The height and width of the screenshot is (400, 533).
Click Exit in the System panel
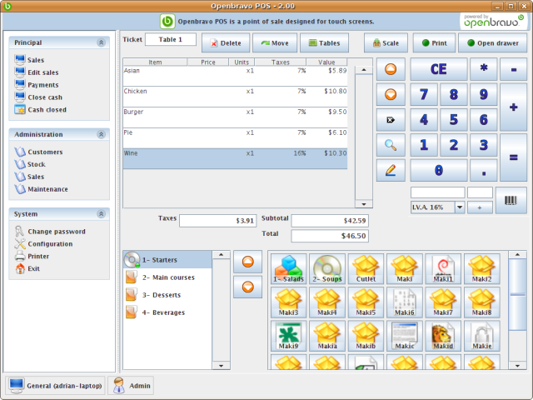[27, 268]
